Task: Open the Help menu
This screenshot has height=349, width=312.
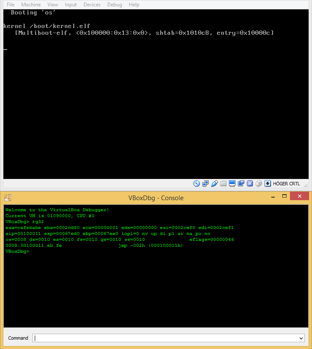Action: click(134, 4)
